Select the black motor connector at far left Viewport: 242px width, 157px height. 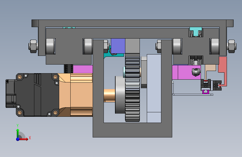coord(11,93)
